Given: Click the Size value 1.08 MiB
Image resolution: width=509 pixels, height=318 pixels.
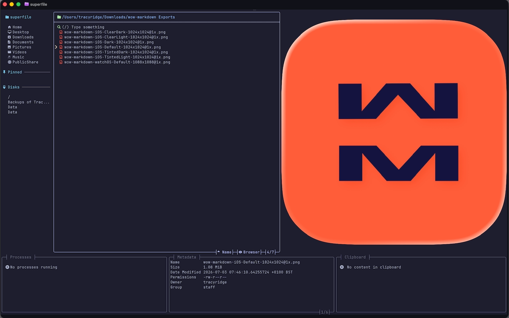Looking at the screenshot, I should (213, 267).
